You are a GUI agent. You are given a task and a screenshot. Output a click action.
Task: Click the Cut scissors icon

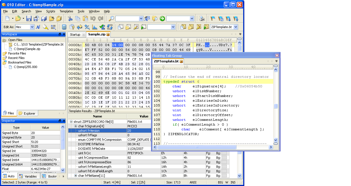[70, 19]
